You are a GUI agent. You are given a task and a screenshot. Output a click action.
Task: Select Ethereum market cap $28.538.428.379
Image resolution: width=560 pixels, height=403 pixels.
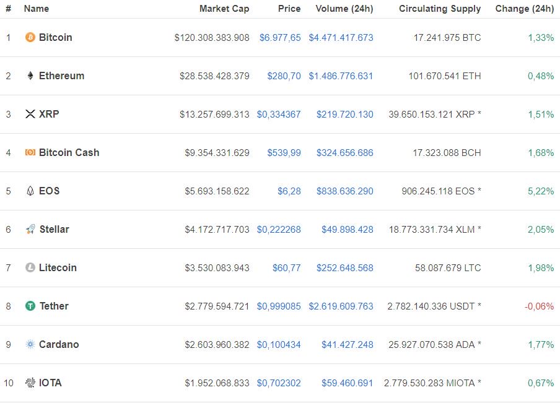214,76
